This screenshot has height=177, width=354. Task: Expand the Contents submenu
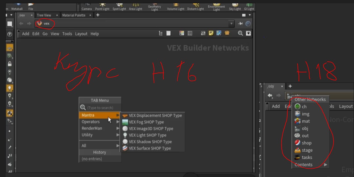click(x=310, y=164)
